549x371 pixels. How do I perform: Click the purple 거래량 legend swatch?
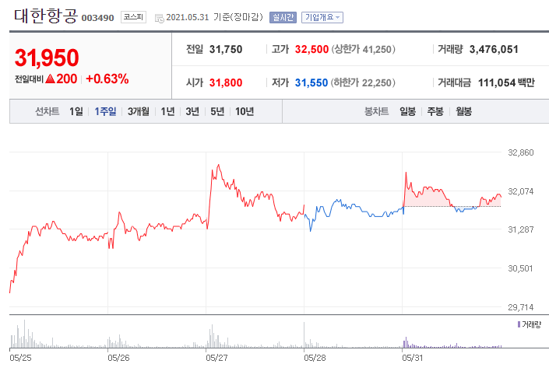point(519,325)
